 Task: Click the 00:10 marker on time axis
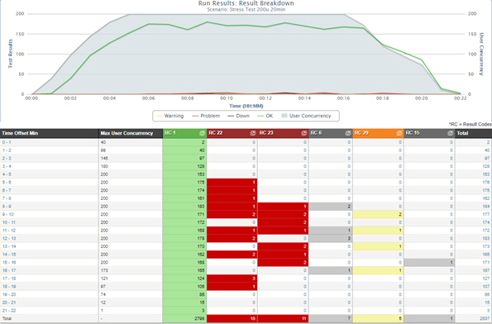(x=227, y=98)
